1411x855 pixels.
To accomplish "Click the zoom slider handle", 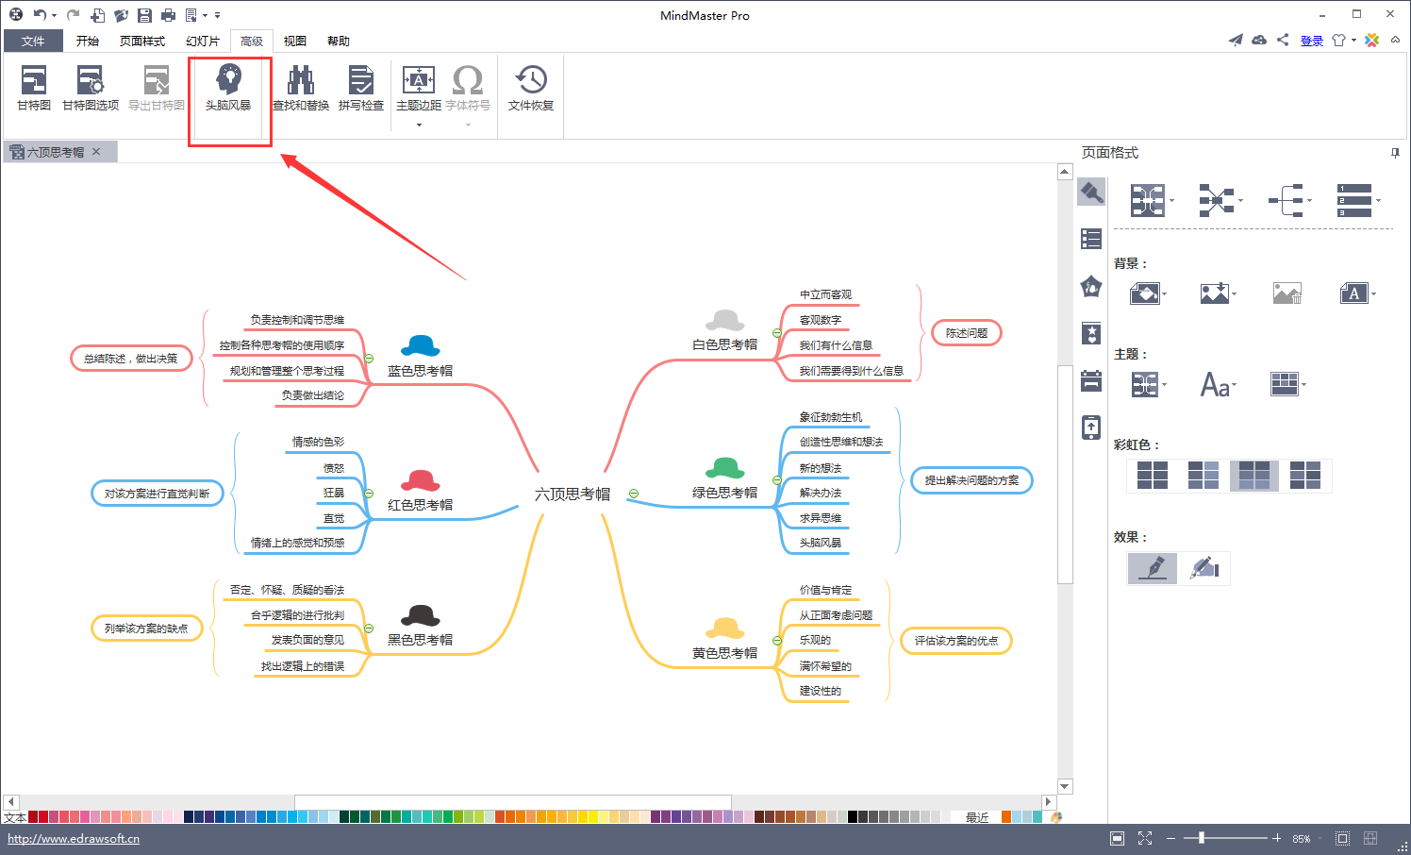I will tap(1201, 838).
